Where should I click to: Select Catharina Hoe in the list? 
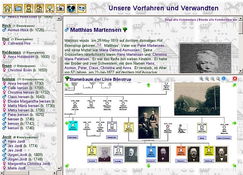(19, 43)
